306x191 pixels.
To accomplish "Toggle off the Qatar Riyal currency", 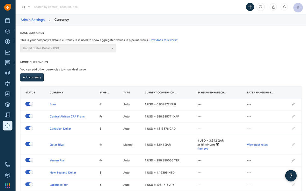I will pyautogui.click(x=29, y=144).
